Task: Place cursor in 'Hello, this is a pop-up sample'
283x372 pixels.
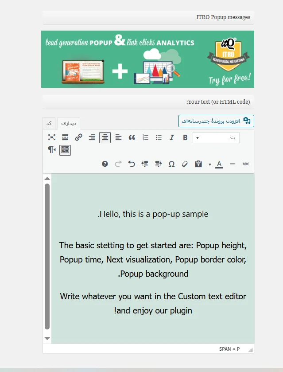Action: (153, 214)
